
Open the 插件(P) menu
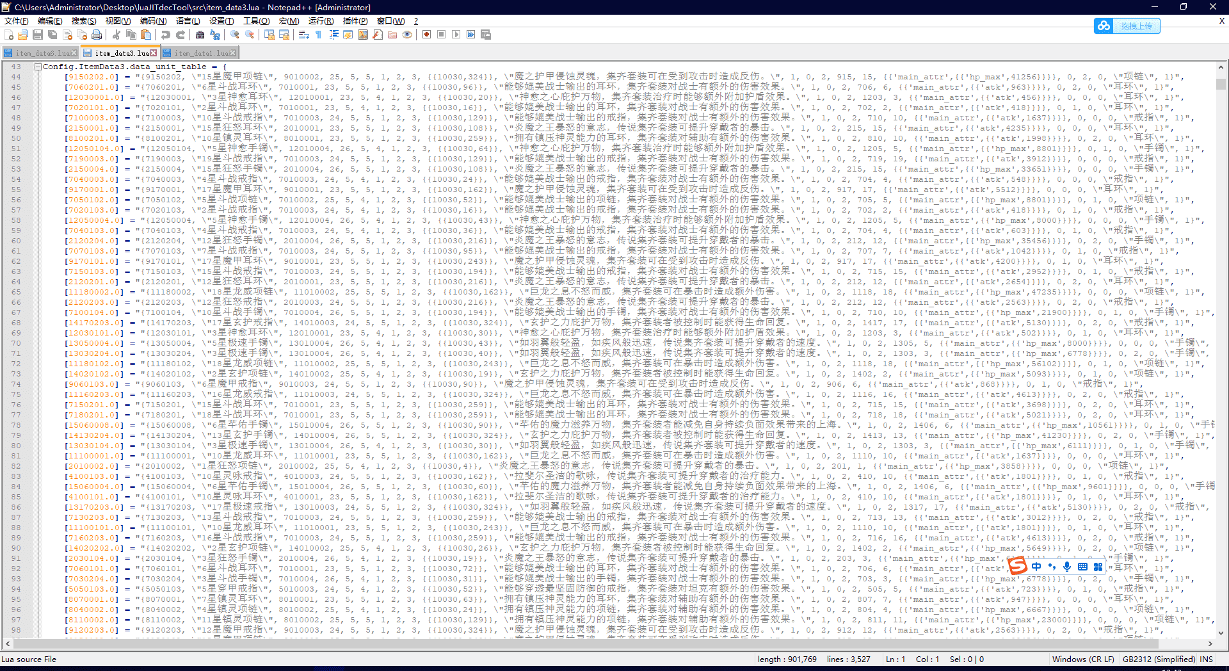[355, 21]
